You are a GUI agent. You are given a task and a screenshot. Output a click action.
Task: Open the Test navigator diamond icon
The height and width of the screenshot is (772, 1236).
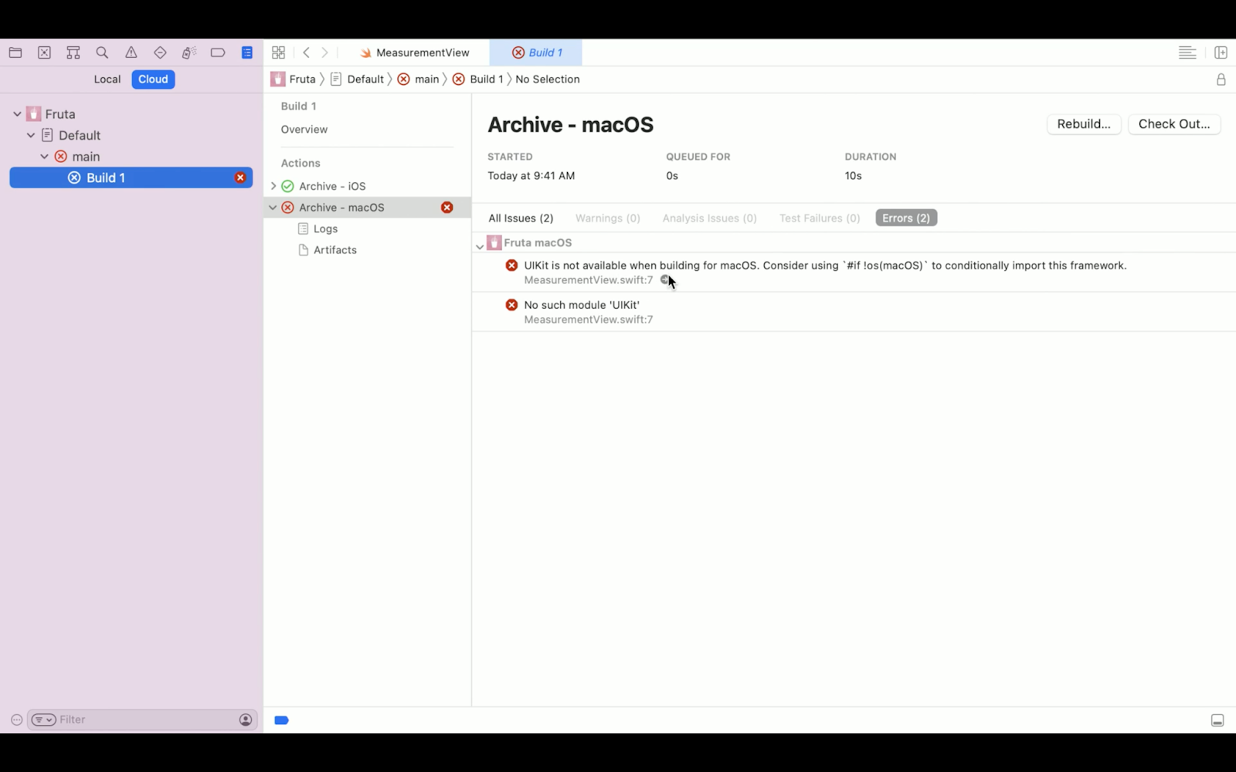tap(160, 52)
